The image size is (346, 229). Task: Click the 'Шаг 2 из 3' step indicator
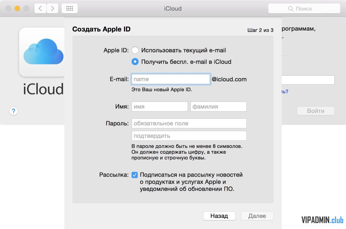point(260,30)
